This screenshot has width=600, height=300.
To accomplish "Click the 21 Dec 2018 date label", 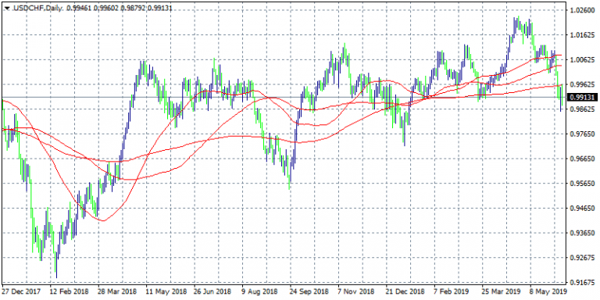I will [405, 291].
